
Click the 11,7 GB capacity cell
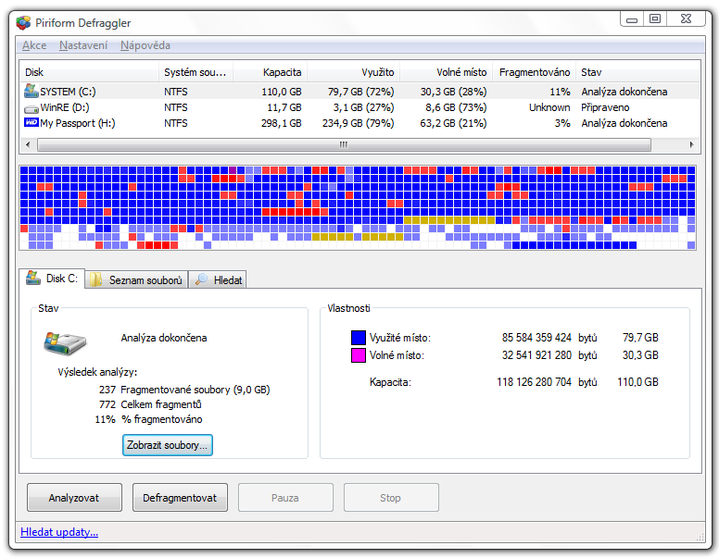(x=284, y=107)
